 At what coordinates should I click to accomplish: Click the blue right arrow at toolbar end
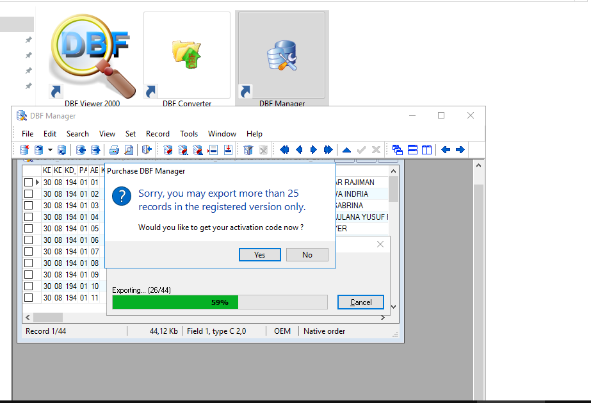click(x=460, y=150)
